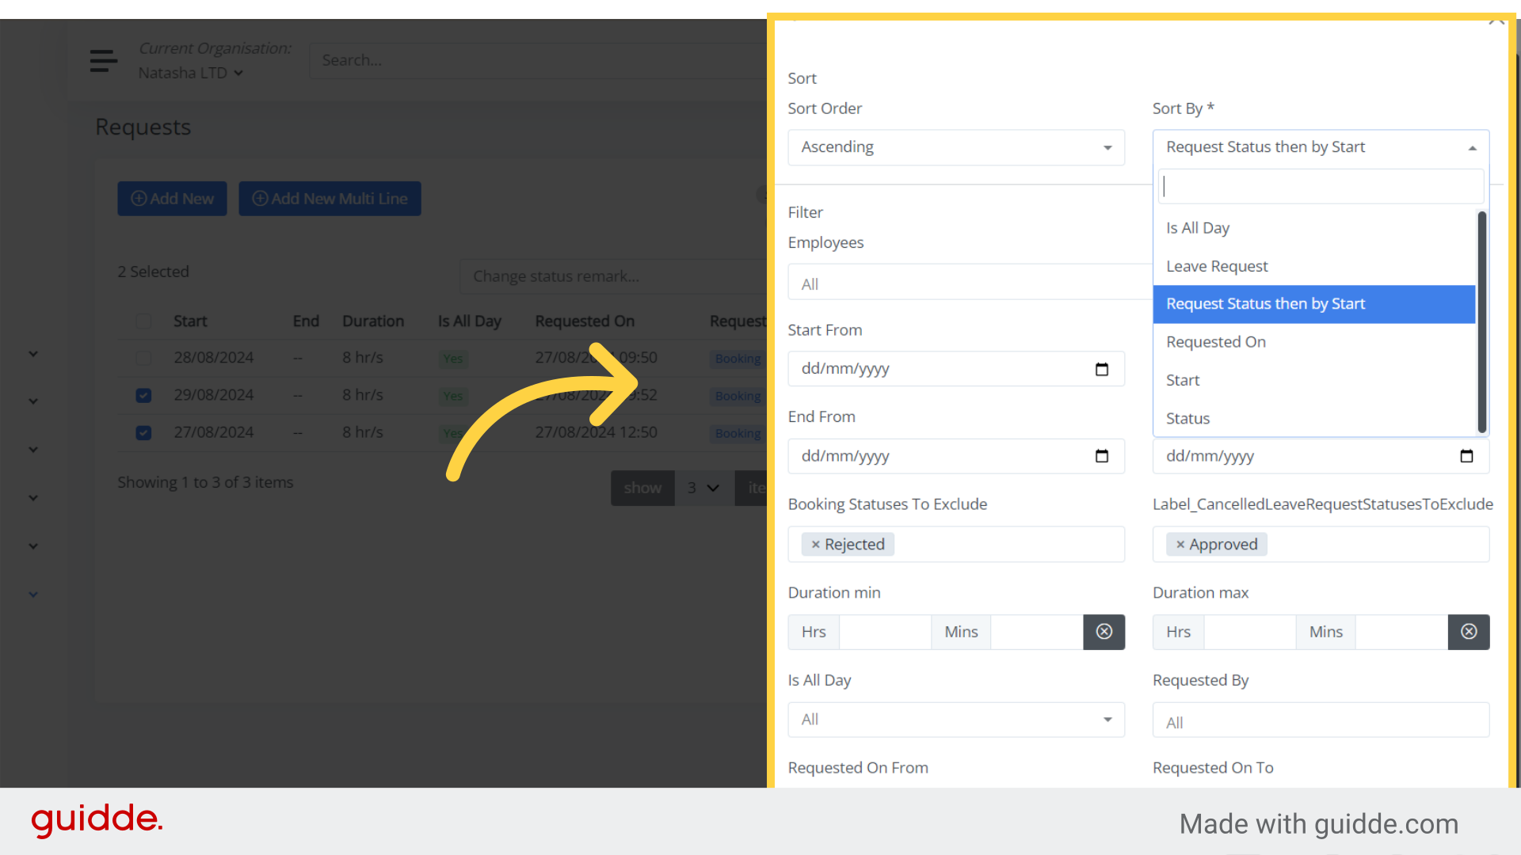This screenshot has height=855, width=1521.
Task: Focus the Sort By search box
Action: 1321,187
